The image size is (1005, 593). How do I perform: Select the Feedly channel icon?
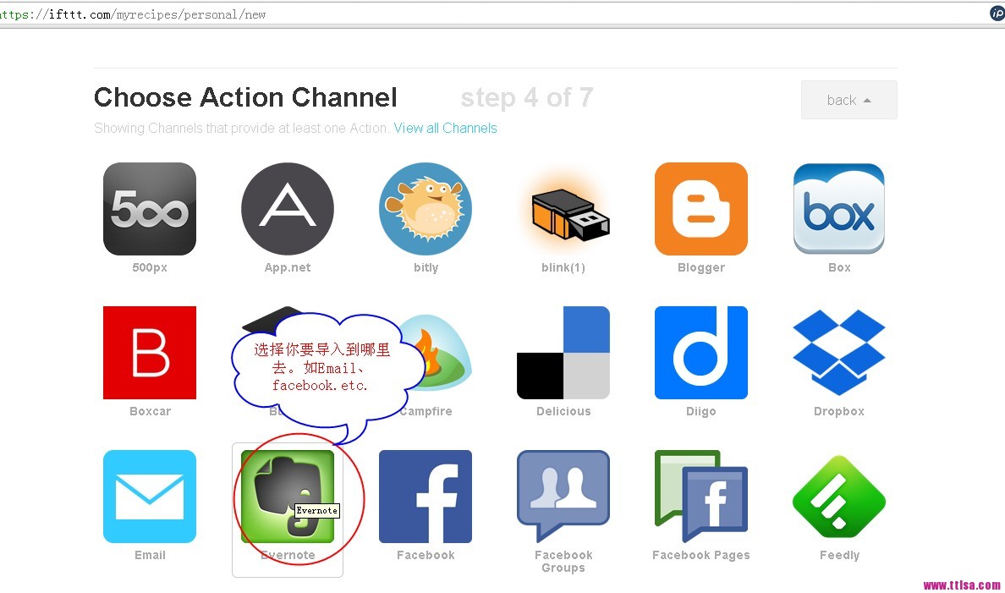point(838,497)
